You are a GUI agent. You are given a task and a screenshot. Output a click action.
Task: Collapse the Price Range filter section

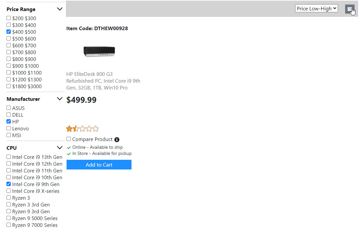click(59, 9)
